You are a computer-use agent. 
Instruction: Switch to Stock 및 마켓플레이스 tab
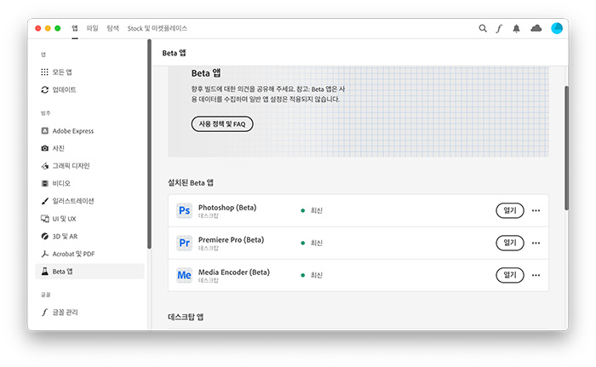point(158,28)
